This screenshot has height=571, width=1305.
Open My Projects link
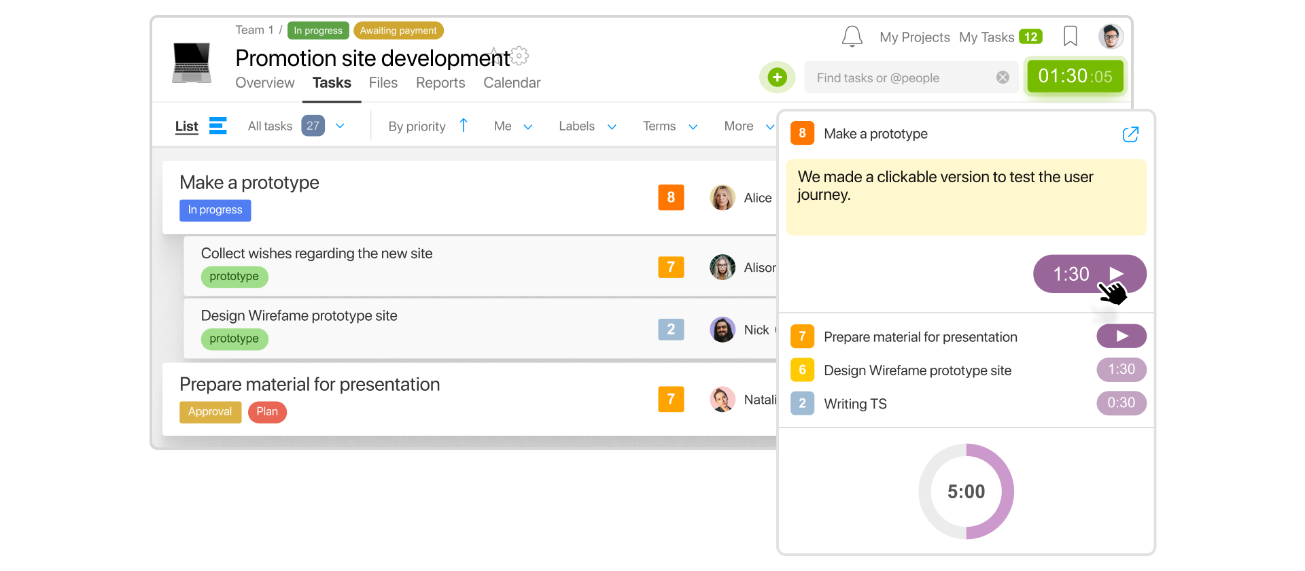pyautogui.click(x=914, y=37)
